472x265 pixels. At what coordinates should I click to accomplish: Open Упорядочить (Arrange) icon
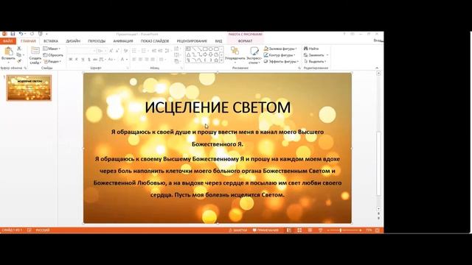click(x=235, y=51)
